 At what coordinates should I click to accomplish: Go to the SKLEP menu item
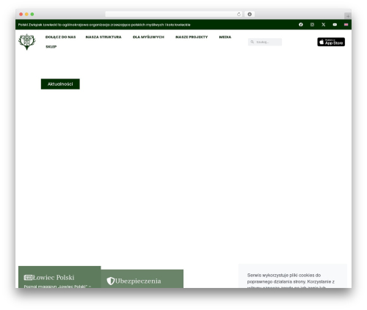(x=51, y=47)
